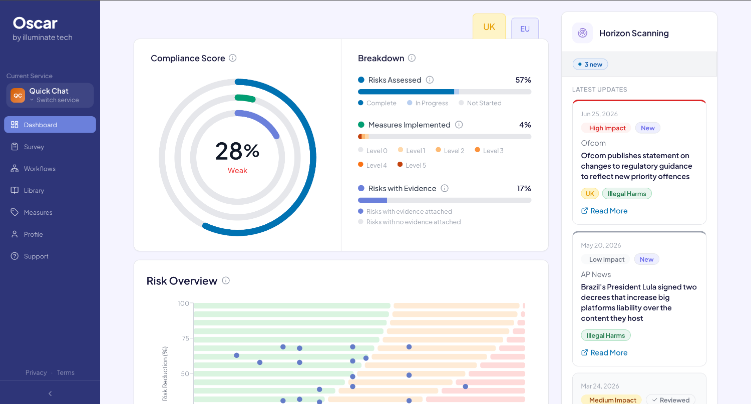Click the Medium Impact tag
This screenshot has height=404, width=751.
click(611, 399)
